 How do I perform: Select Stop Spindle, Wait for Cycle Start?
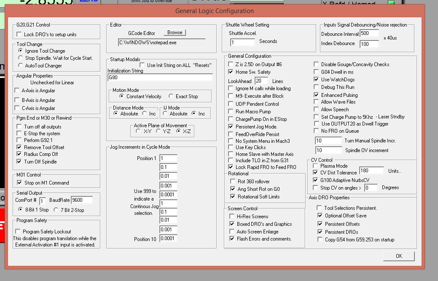(x=21, y=58)
